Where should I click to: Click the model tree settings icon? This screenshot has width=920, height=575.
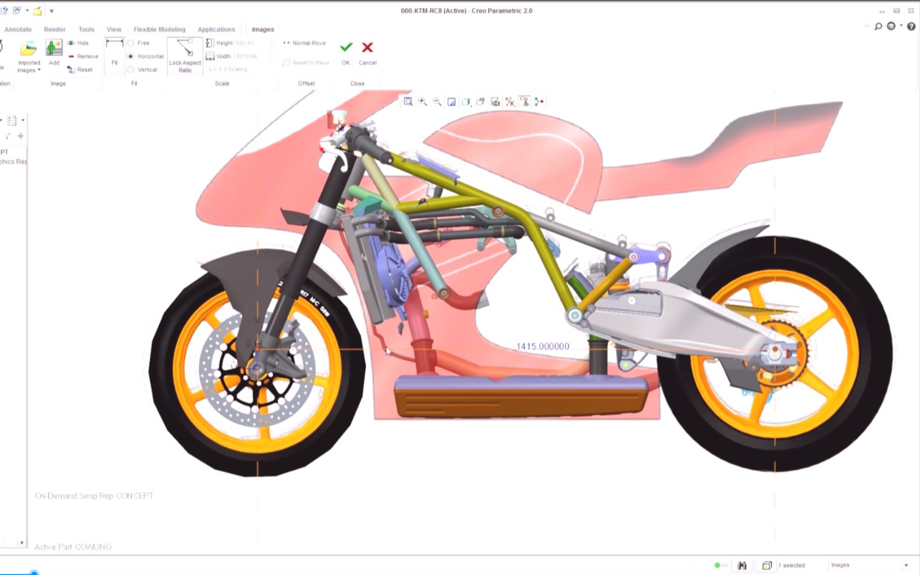coord(12,120)
